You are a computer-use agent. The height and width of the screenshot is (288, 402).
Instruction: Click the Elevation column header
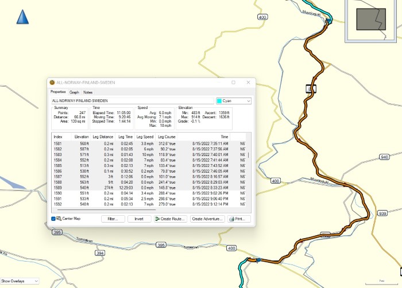[82, 137]
